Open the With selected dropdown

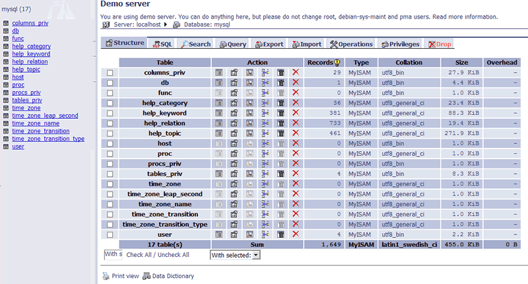(235, 255)
